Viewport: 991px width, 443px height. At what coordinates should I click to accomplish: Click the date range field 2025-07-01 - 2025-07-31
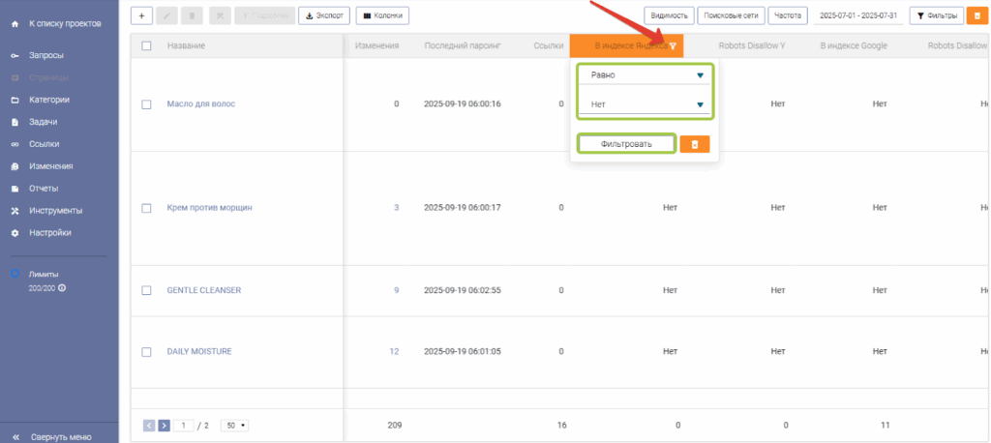tap(858, 15)
